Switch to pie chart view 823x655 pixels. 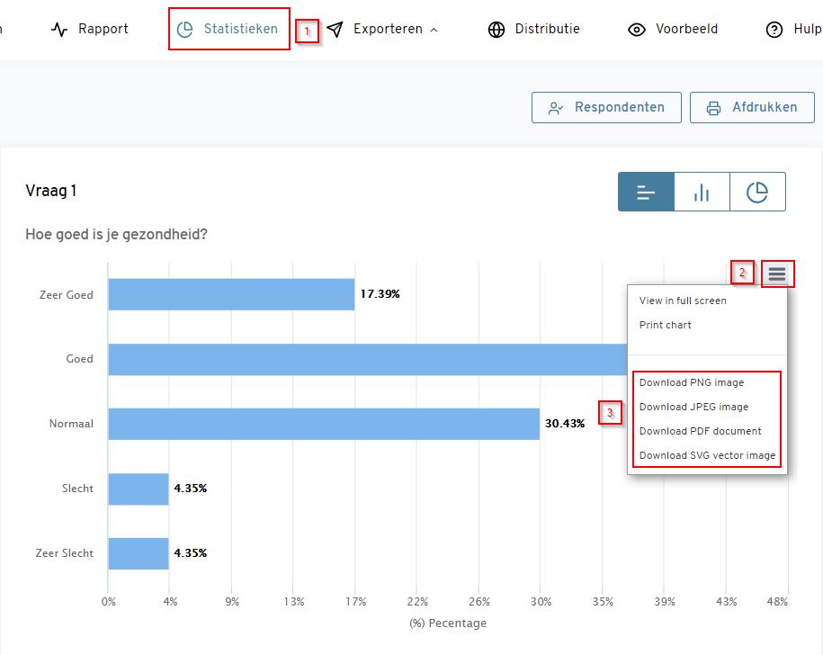(757, 192)
